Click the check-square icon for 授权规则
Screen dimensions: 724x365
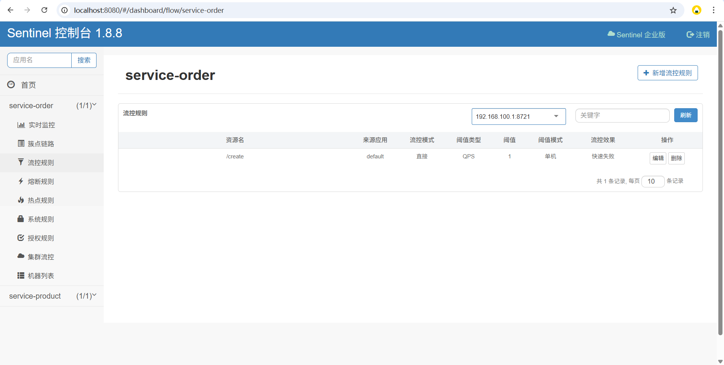tap(21, 238)
